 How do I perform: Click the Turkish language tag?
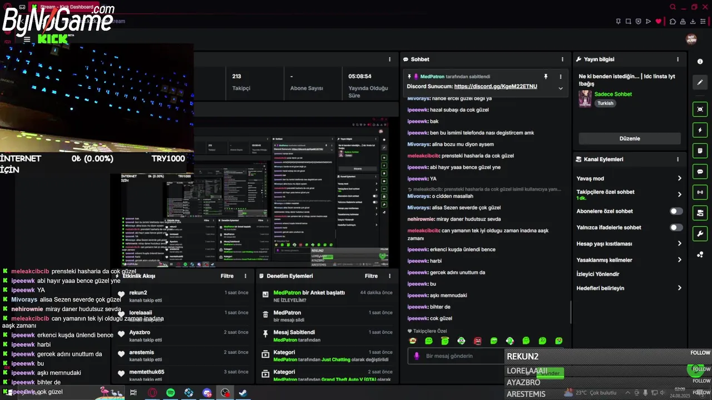click(x=605, y=103)
